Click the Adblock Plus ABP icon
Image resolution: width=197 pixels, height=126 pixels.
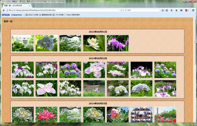(x=186, y=10)
